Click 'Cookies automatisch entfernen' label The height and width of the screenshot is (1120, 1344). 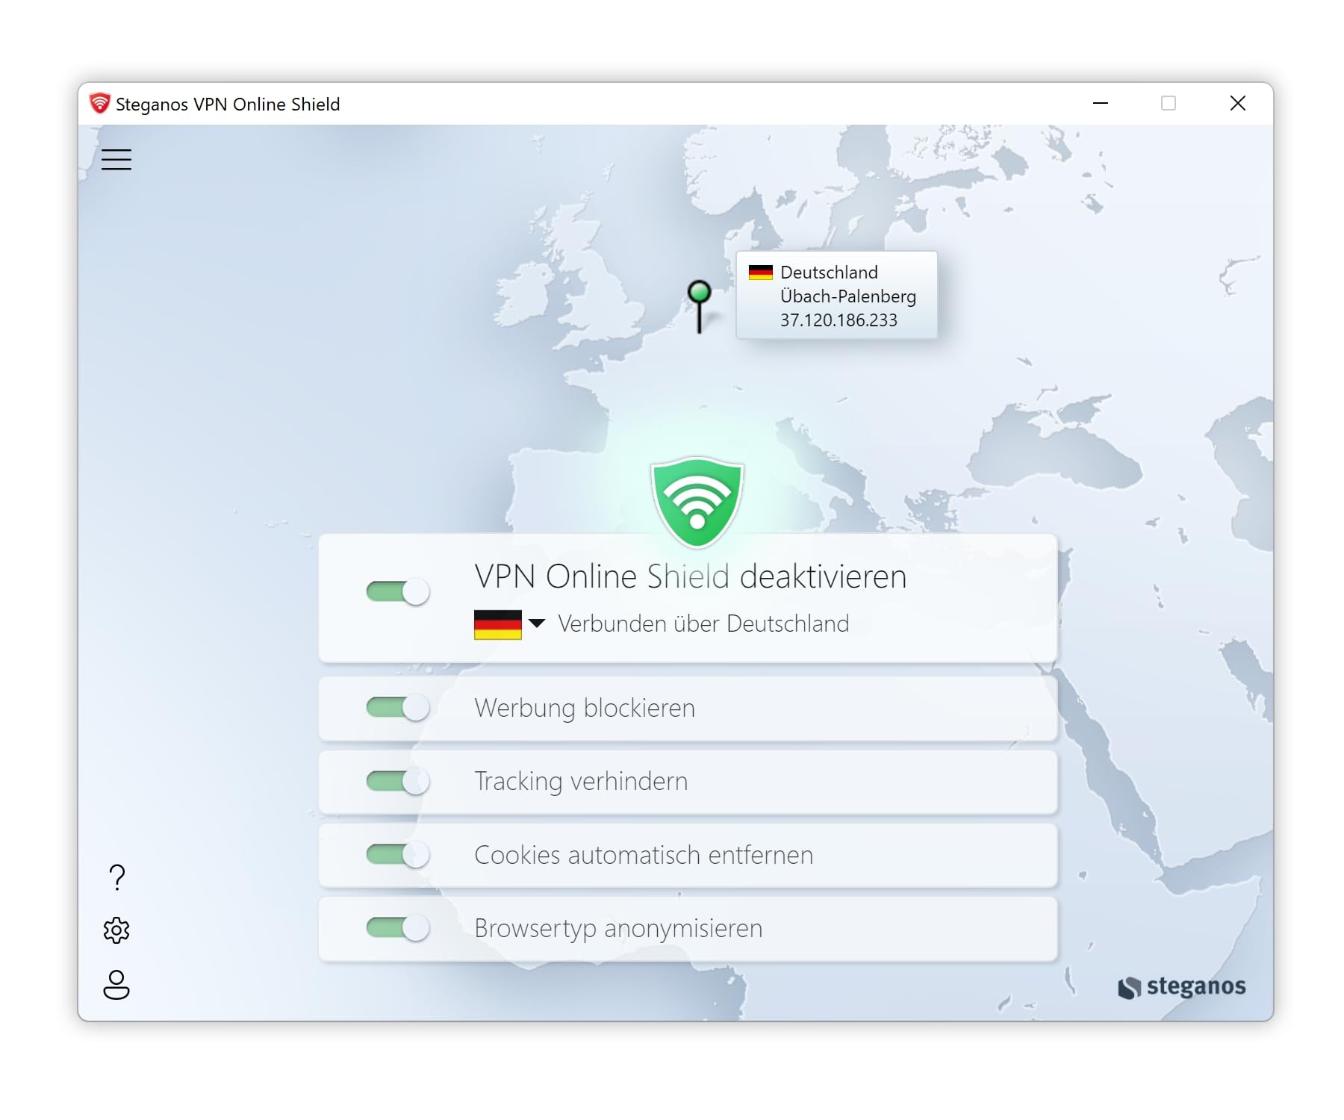(x=644, y=855)
